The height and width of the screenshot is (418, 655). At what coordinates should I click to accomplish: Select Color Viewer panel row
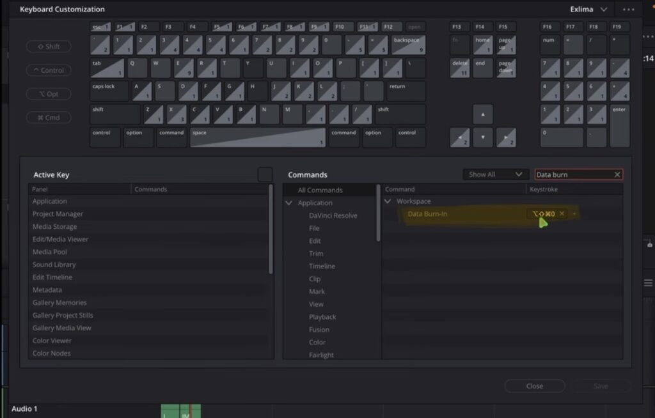point(148,341)
